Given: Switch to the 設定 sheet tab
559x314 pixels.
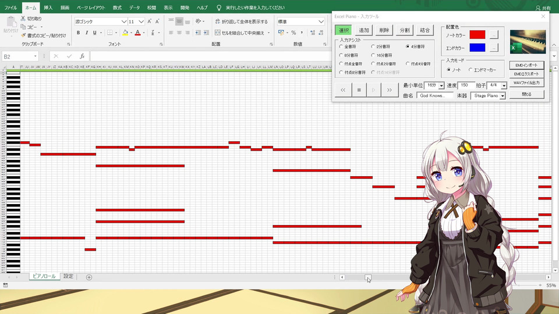Looking at the screenshot, I should (x=69, y=276).
